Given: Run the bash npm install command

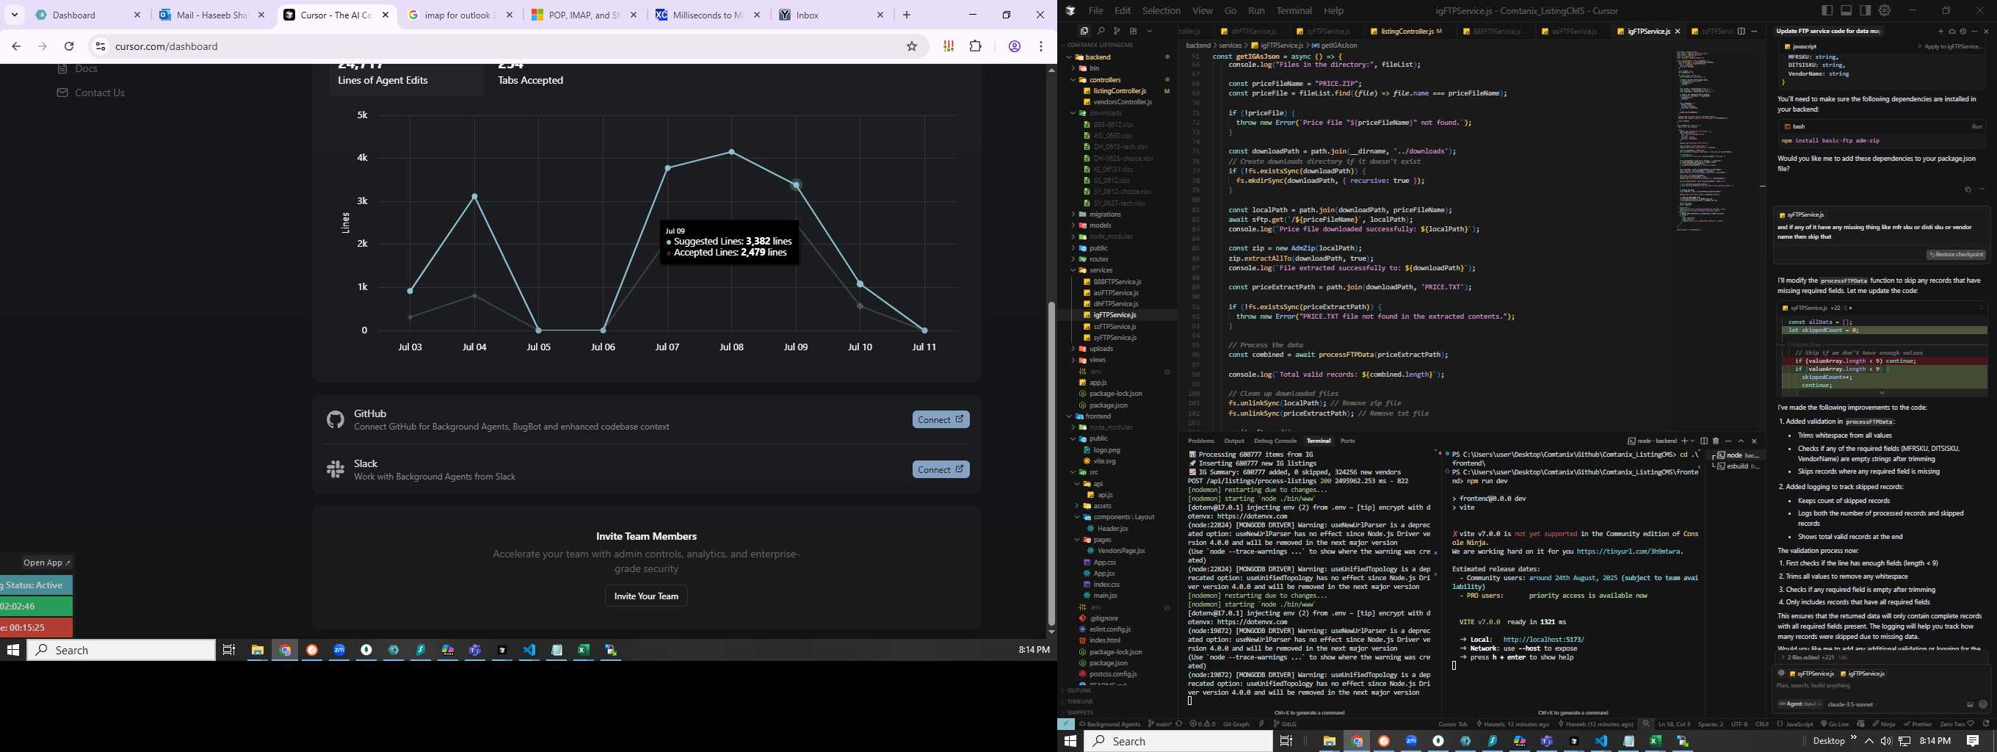Looking at the screenshot, I should tap(1976, 126).
